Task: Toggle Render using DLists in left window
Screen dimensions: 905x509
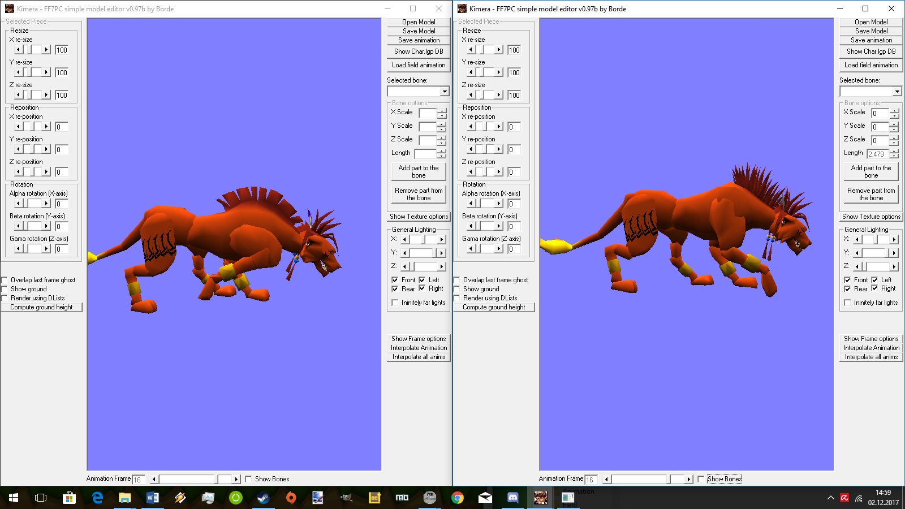Action: click(5, 298)
